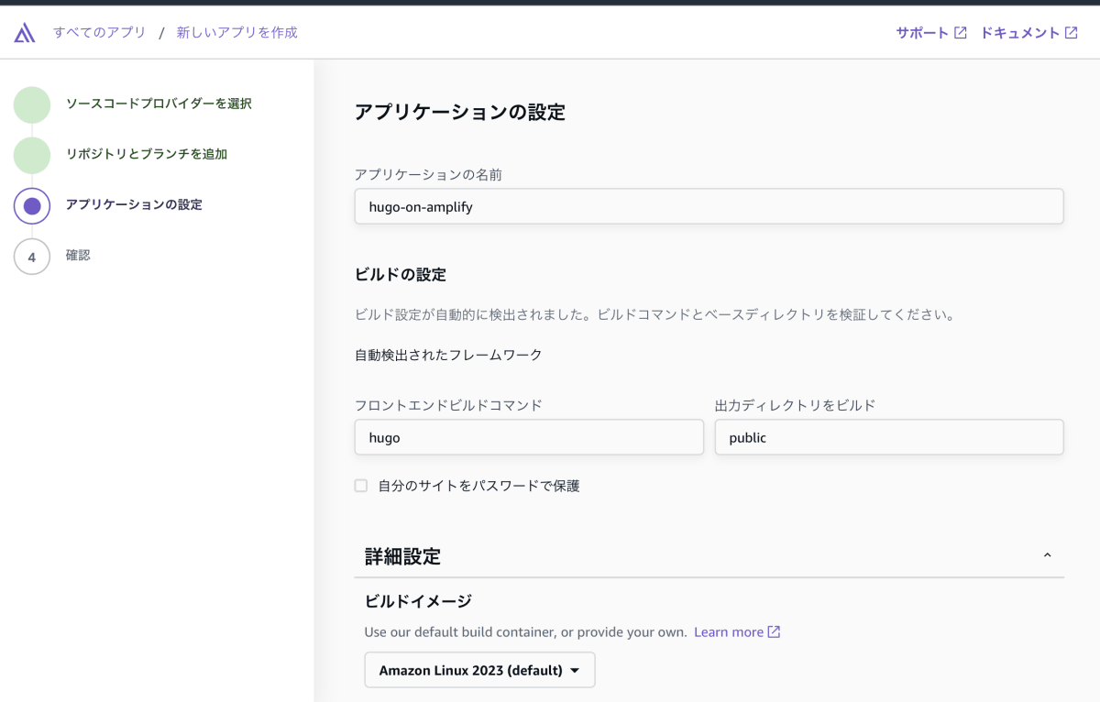Click the step 4 circle next to 確認

[32, 256]
